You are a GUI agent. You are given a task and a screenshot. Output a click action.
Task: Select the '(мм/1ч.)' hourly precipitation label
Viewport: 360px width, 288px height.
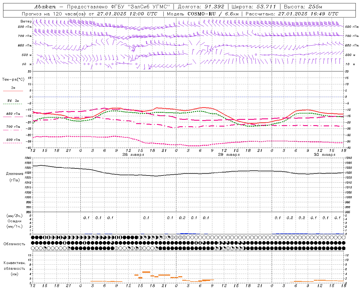click(15, 226)
